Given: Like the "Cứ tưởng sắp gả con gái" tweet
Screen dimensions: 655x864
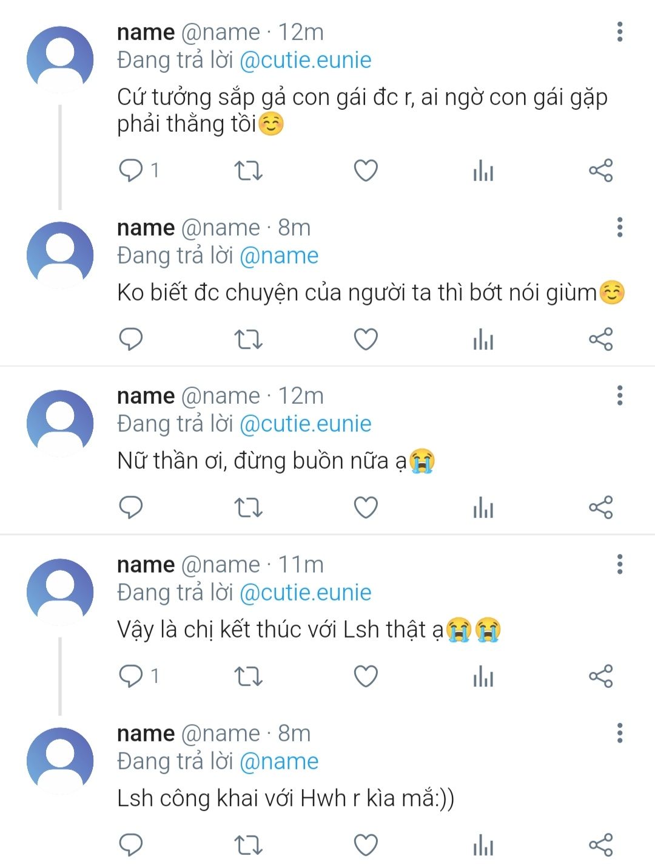Looking at the screenshot, I should pyautogui.click(x=366, y=171).
